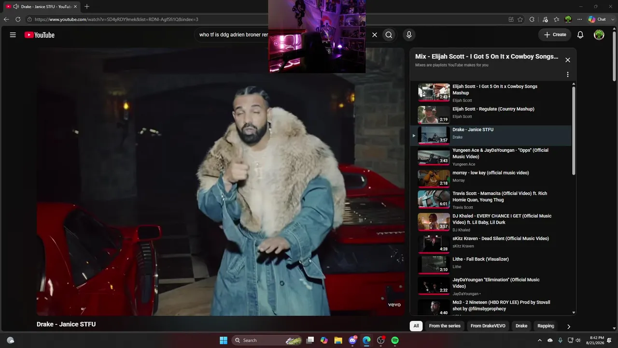Viewport: 618px width, 348px height.
Task: Open a new browser tab
Action: pos(87,6)
